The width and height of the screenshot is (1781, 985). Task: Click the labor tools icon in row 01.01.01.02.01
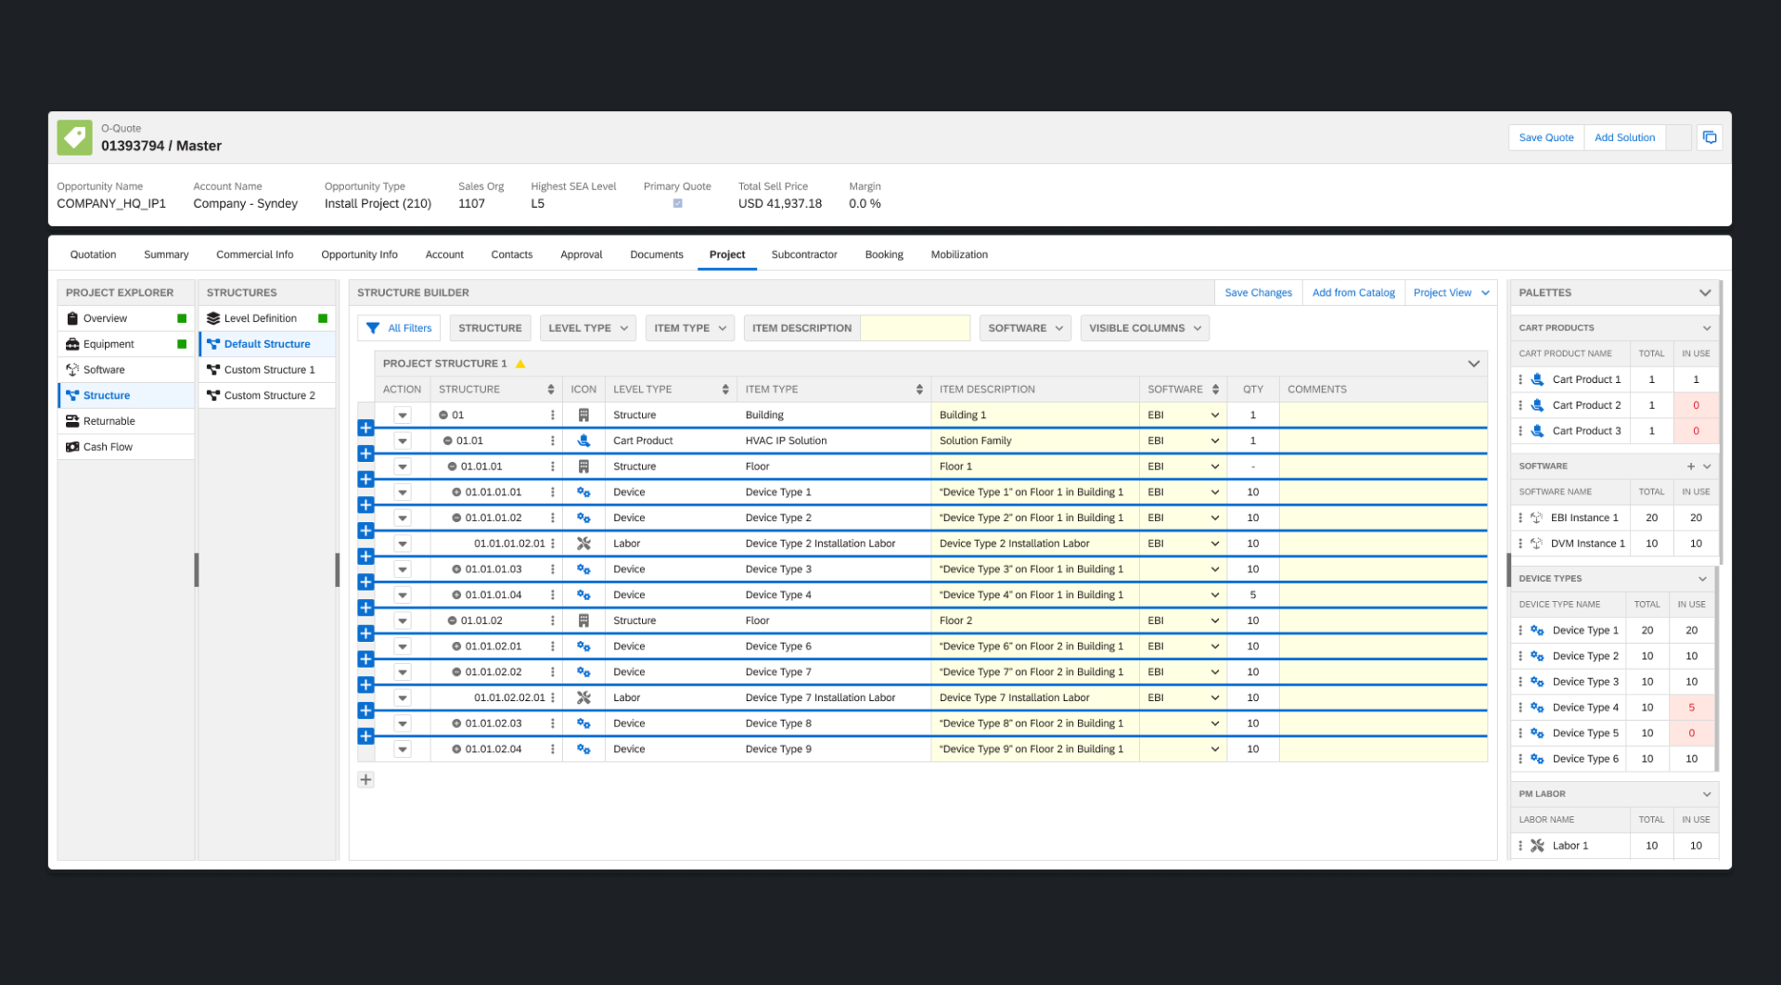(583, 544)
